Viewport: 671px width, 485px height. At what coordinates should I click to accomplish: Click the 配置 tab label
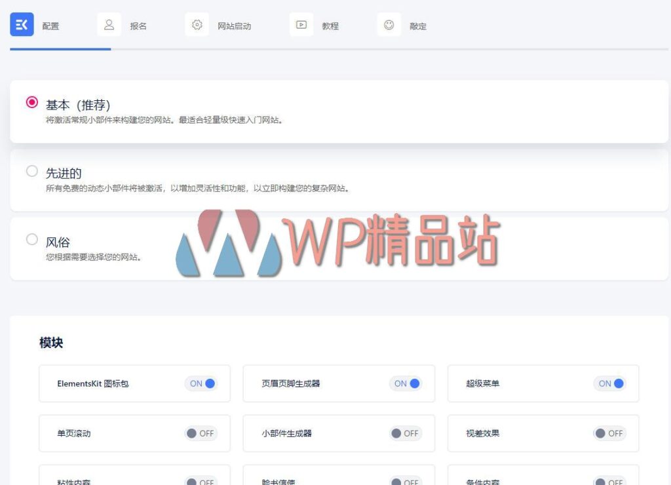[x=52, y=27]
